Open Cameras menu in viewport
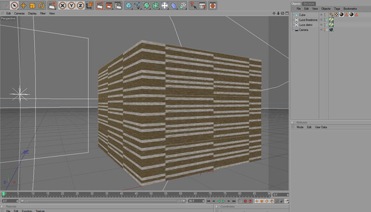The width and height of the screenshot is (371, 212). tap(19, 13)
